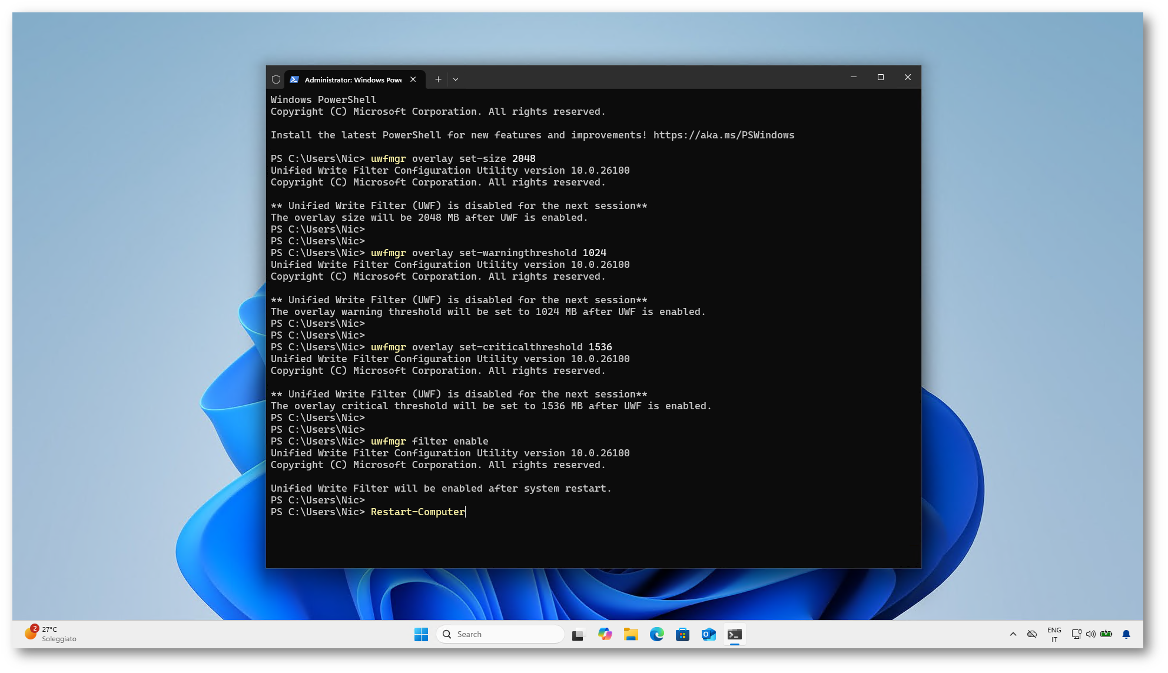Click the volume speaker tray icon
Image resolution: width=1168 pixels, height=673 pixels.
[1091, 634]
